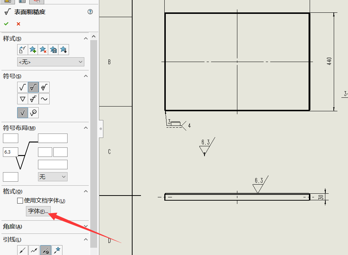Image resolution: width=348 pixels, height=255 pixels.
Task: Select the Machining Prohibited symbol
Action: point(44,87)
